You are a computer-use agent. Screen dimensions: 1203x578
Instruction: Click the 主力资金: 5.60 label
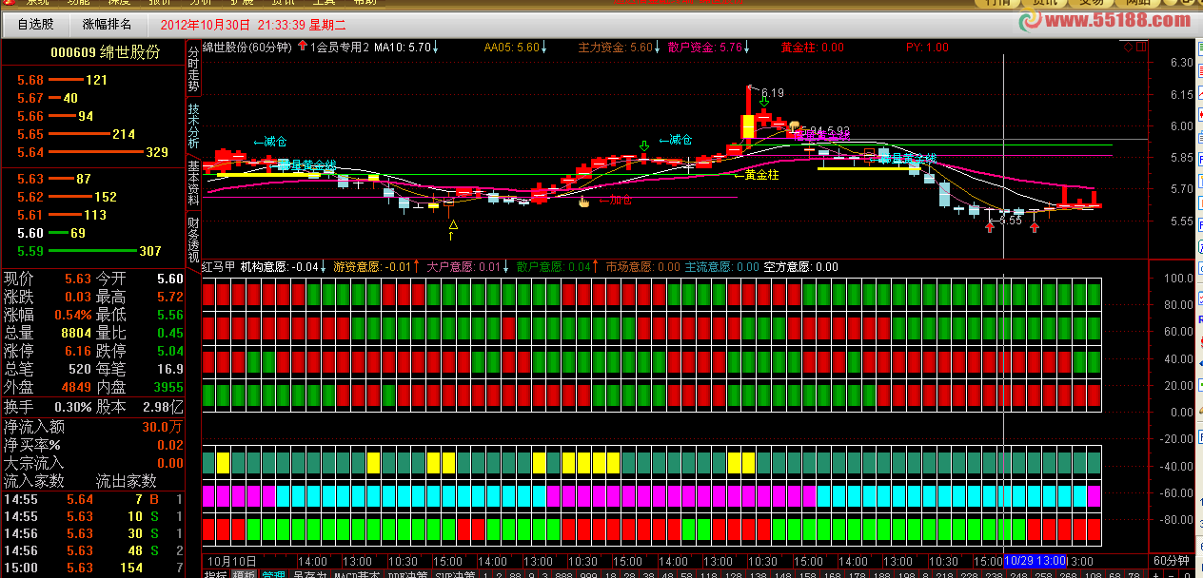pyautogui.click(x=616, y=47)
